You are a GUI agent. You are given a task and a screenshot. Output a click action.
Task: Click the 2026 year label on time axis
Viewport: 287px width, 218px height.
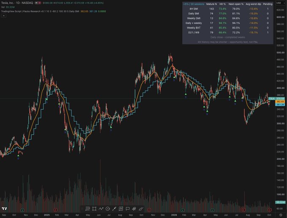(x=174, y=215)
